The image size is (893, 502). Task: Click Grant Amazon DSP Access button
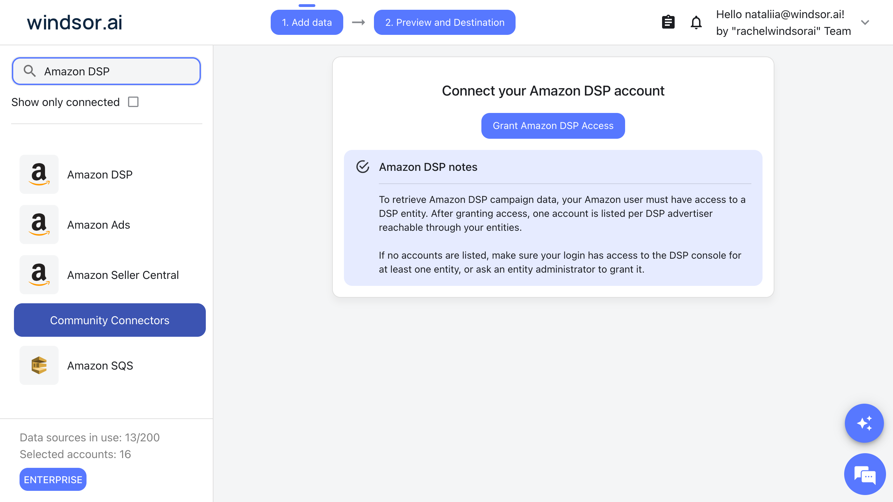pyautogui.click(x=553, y=126)
